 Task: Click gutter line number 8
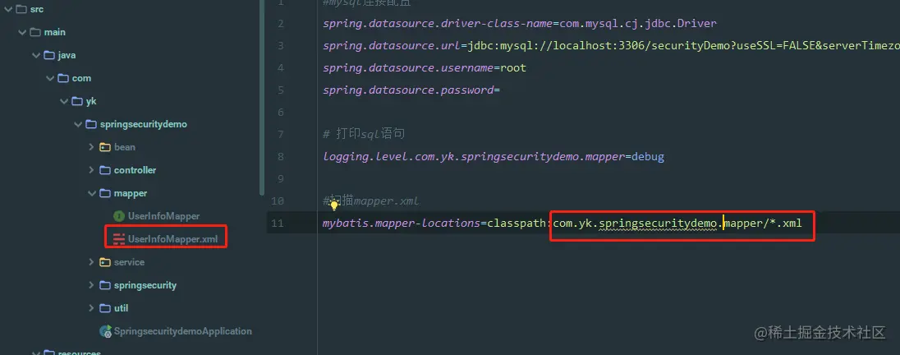point(280,156)
